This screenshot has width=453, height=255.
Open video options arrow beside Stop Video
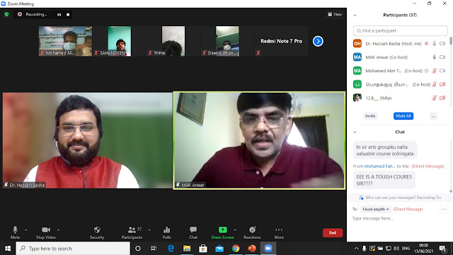point(58,229)
